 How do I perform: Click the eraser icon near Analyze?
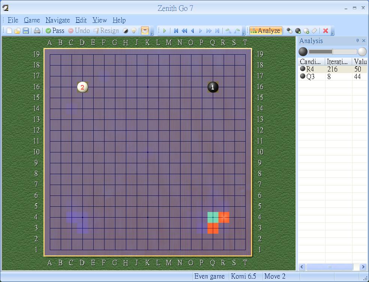click(314, 31)
